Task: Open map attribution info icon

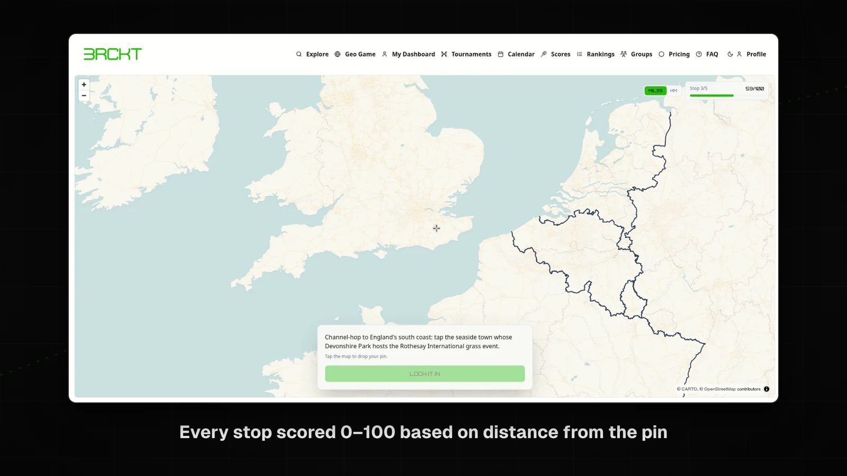Action: tap(767, 389)
